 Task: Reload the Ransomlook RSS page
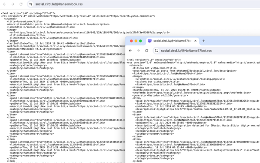[21, 4]
